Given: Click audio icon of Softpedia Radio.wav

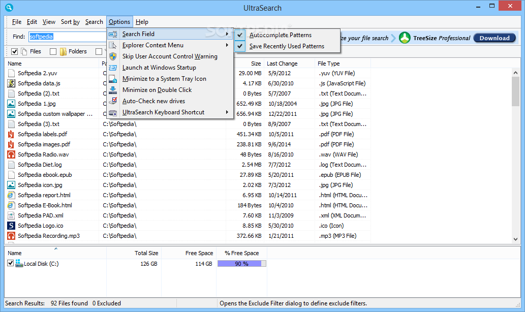Looking at the screenshot, I should pyautogui.click(x=11, y=154).
